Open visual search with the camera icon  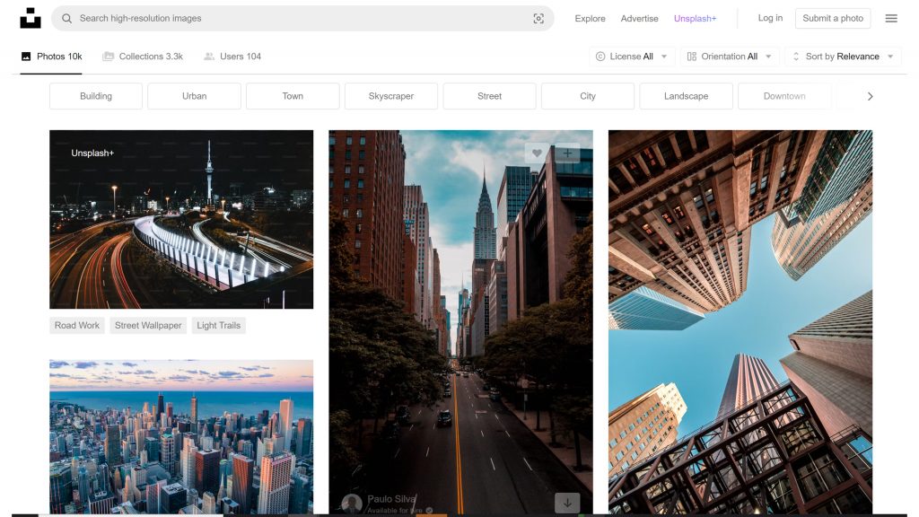coord(538,18)
